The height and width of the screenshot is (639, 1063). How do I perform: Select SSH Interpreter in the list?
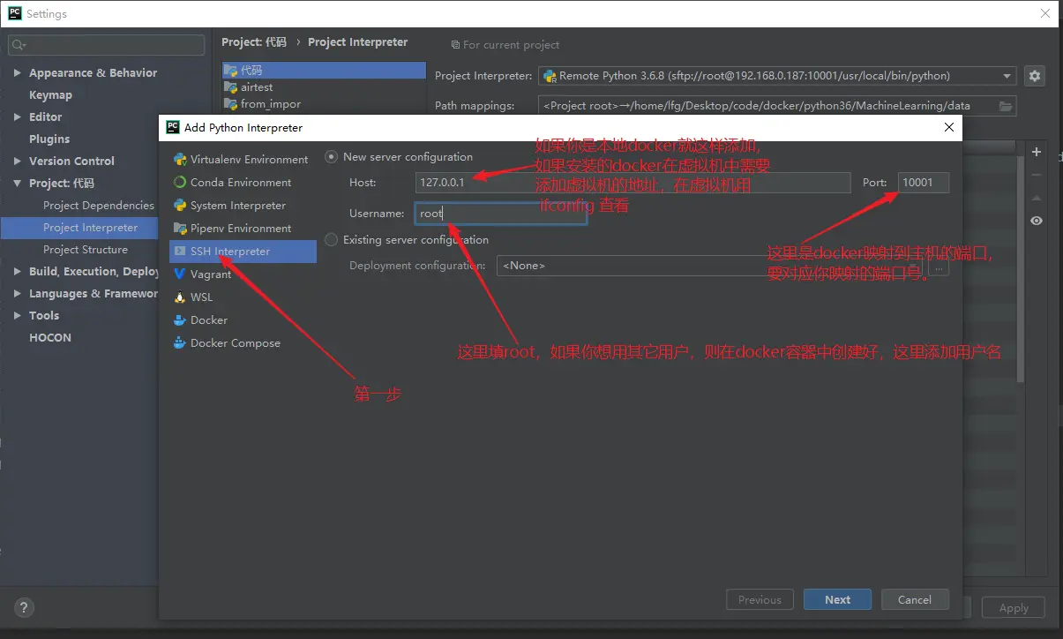tap(243, 252)
